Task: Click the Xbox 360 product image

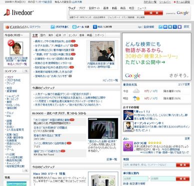Action: tap(103, 179)
